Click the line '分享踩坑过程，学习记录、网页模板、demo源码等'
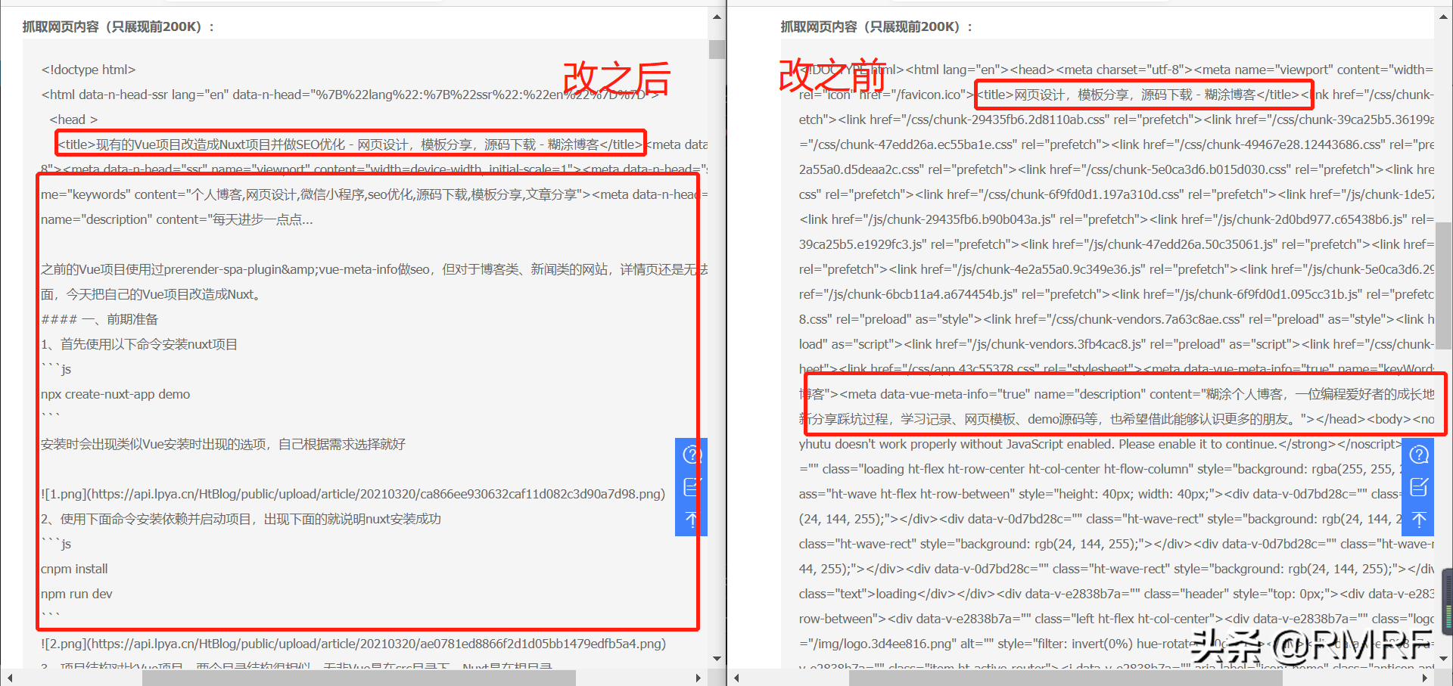Image resolution: width=1453 pixels, height=686 pixels. [1116, 419]
